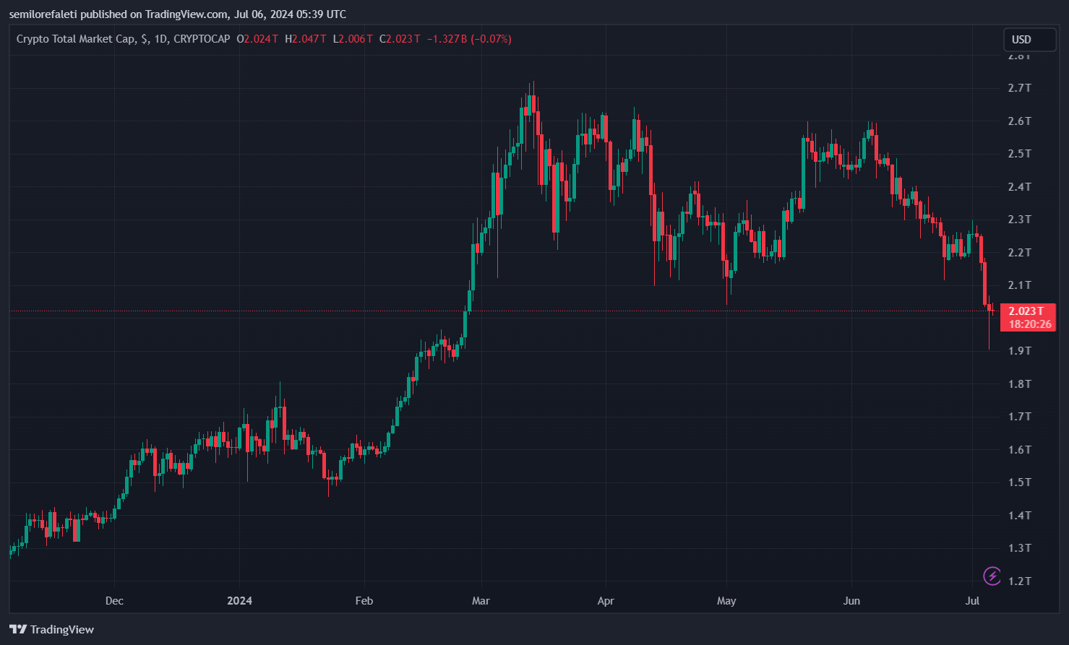
Task: Click the Jul label on time axis
Action: tap(972, 601)
